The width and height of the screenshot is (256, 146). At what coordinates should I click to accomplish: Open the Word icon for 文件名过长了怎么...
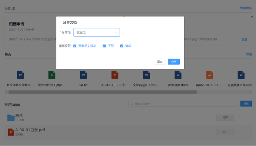146,75
